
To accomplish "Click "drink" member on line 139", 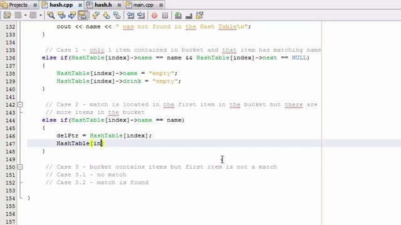I will click(132, 81).
